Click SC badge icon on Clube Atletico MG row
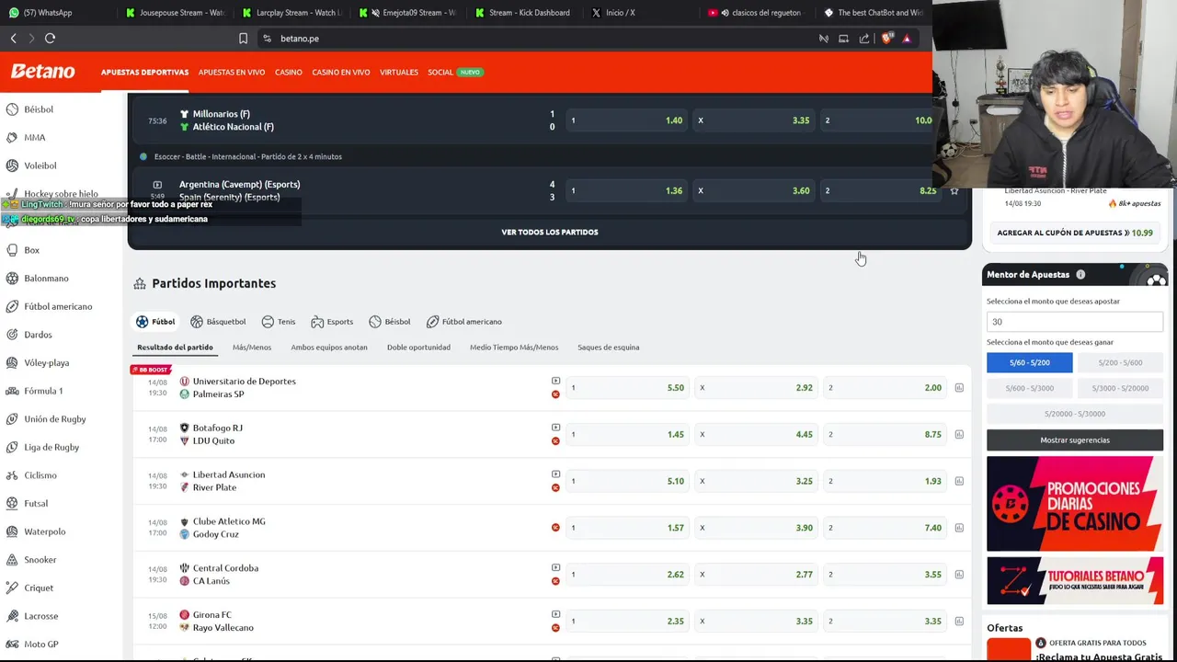Viewport: 1177px width, 662px height. [555, 528]
